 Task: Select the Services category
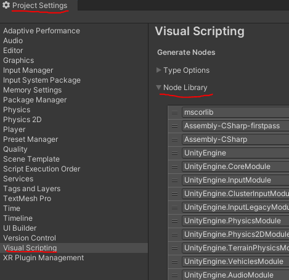18,179
